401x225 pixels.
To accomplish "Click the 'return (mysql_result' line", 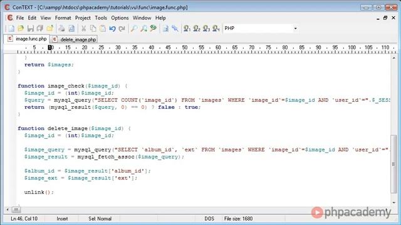I will click(113, 107).
